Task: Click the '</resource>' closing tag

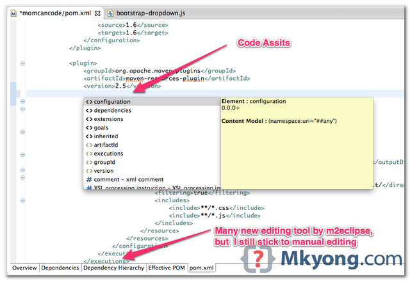Action: point(160,231)
